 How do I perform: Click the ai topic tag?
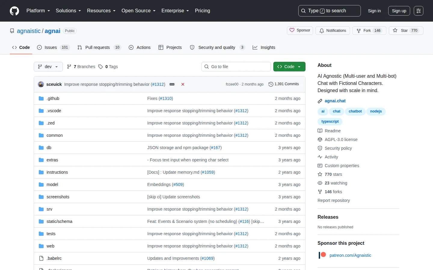pyautogui.click(x=323, y=111)
